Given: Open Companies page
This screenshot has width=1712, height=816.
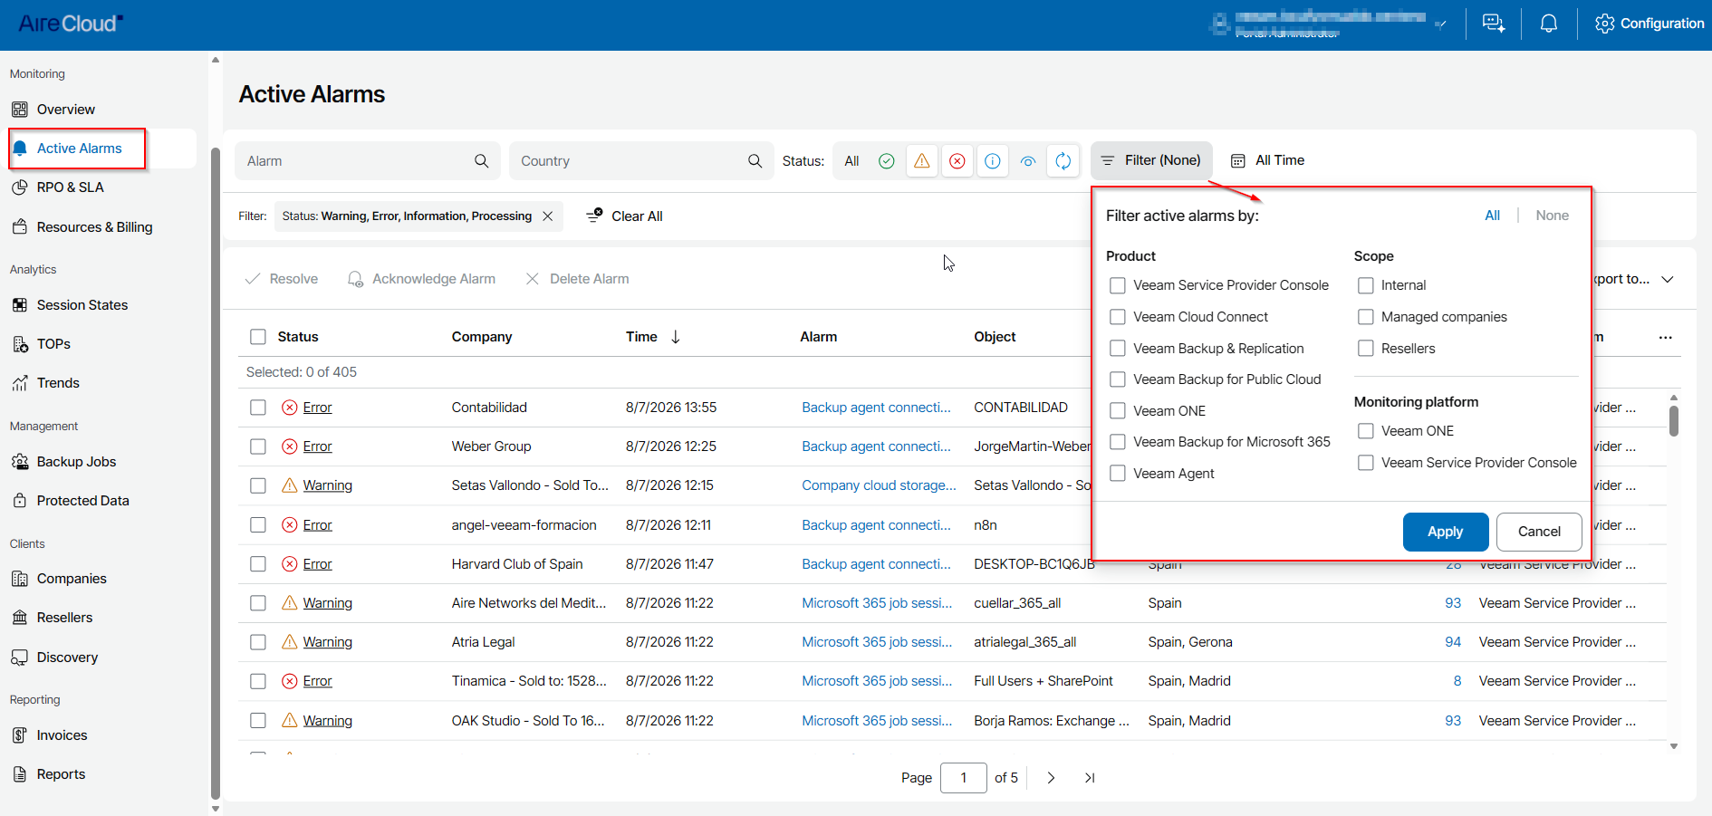Looking at the screenshot, I should [72, 579].
